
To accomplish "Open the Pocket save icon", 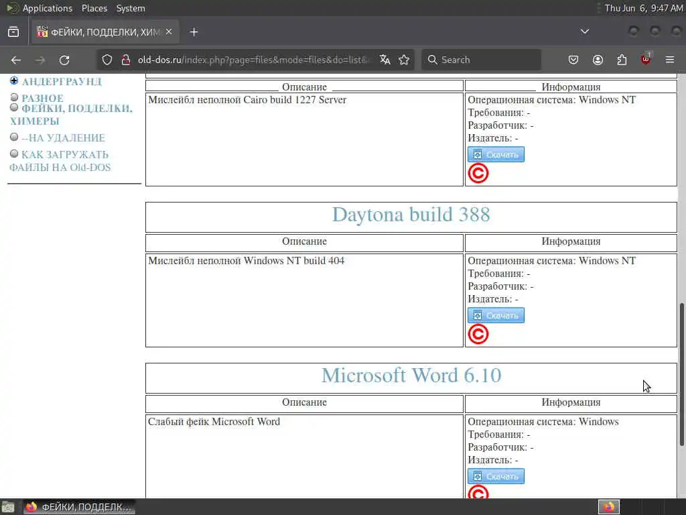I will pos(573,60).
